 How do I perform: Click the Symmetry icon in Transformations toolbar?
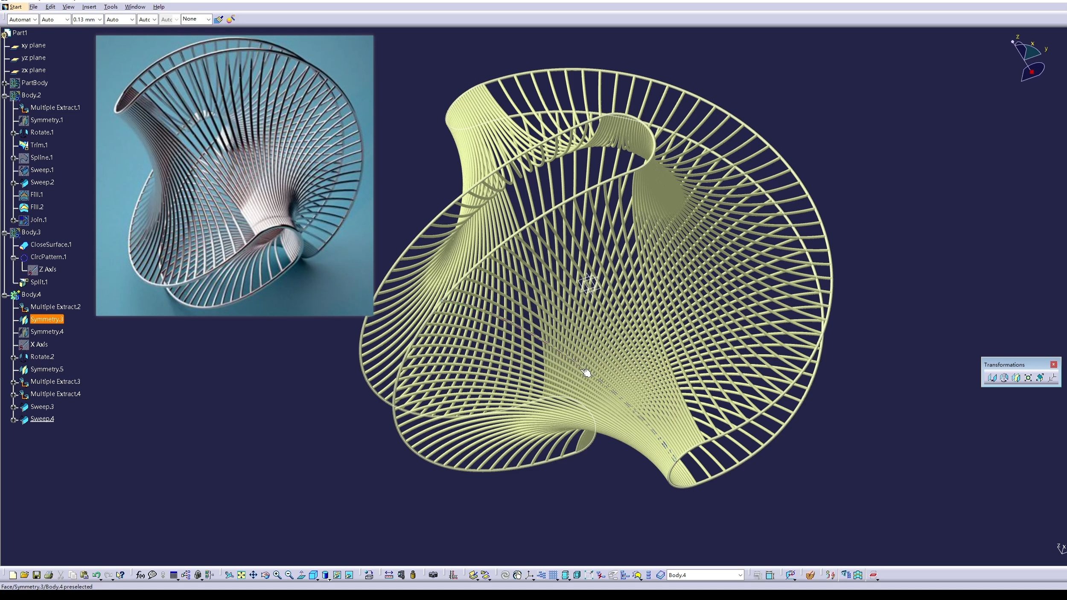pos(1016,378)
